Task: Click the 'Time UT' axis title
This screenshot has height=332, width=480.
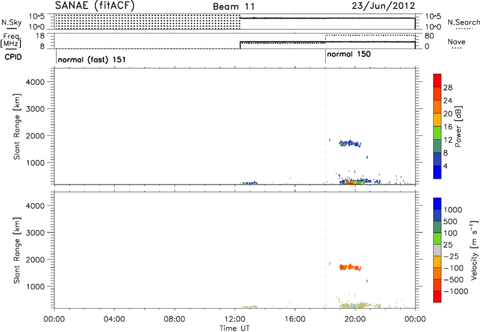Action: pos(235,328)
